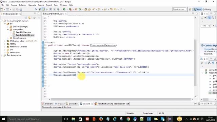Expand the Referenced Libraries node

pos(5,47)
